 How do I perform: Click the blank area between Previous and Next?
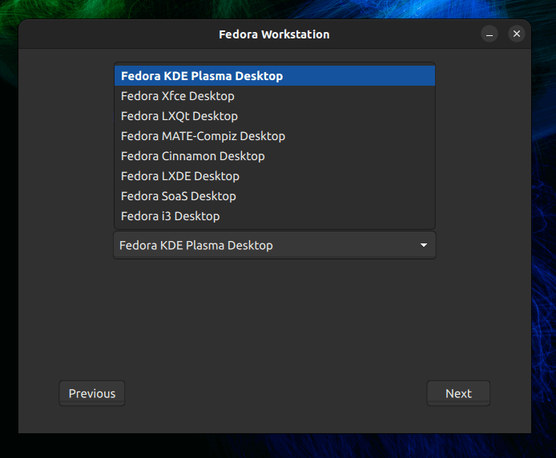(x=274, y=393)
